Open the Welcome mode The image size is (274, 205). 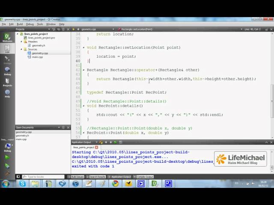coord(7,38)
